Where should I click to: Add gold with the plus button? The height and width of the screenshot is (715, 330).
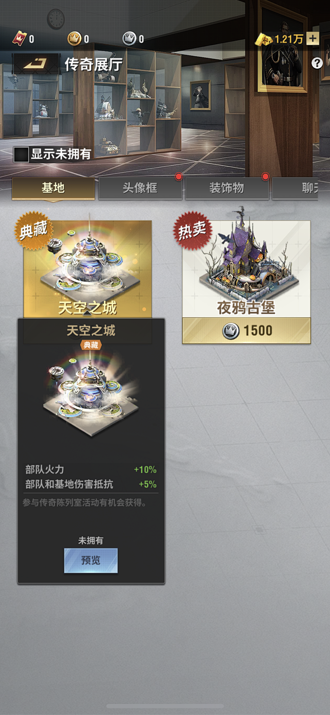[x=313, y=39]
